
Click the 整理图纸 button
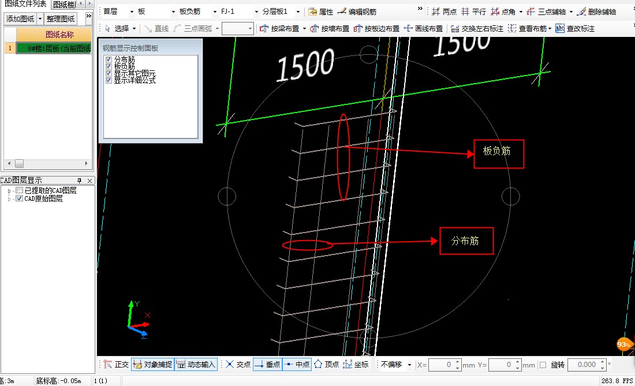point(61,18)
